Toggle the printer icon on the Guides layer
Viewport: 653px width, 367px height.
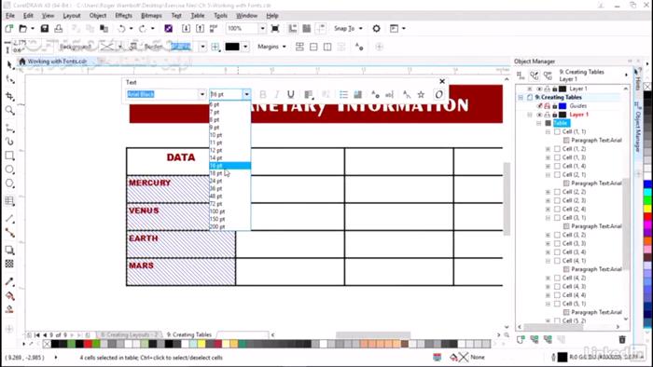[548, 105]
